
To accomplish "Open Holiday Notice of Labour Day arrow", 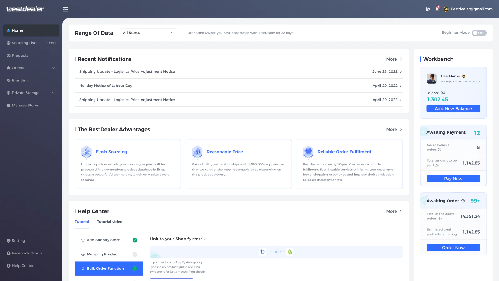I will tap(401, 86).
